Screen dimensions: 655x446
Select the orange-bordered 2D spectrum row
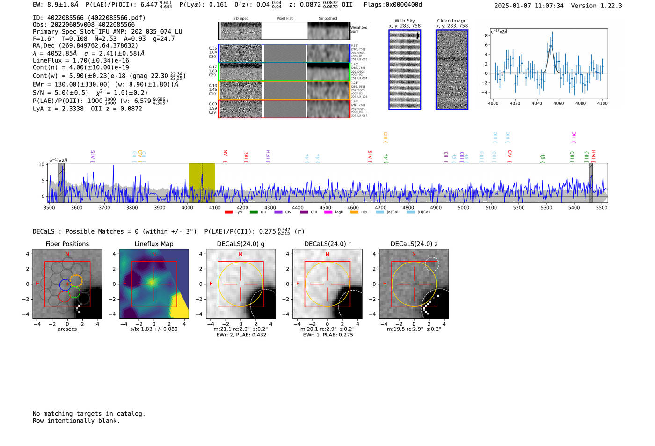[284, 90]
